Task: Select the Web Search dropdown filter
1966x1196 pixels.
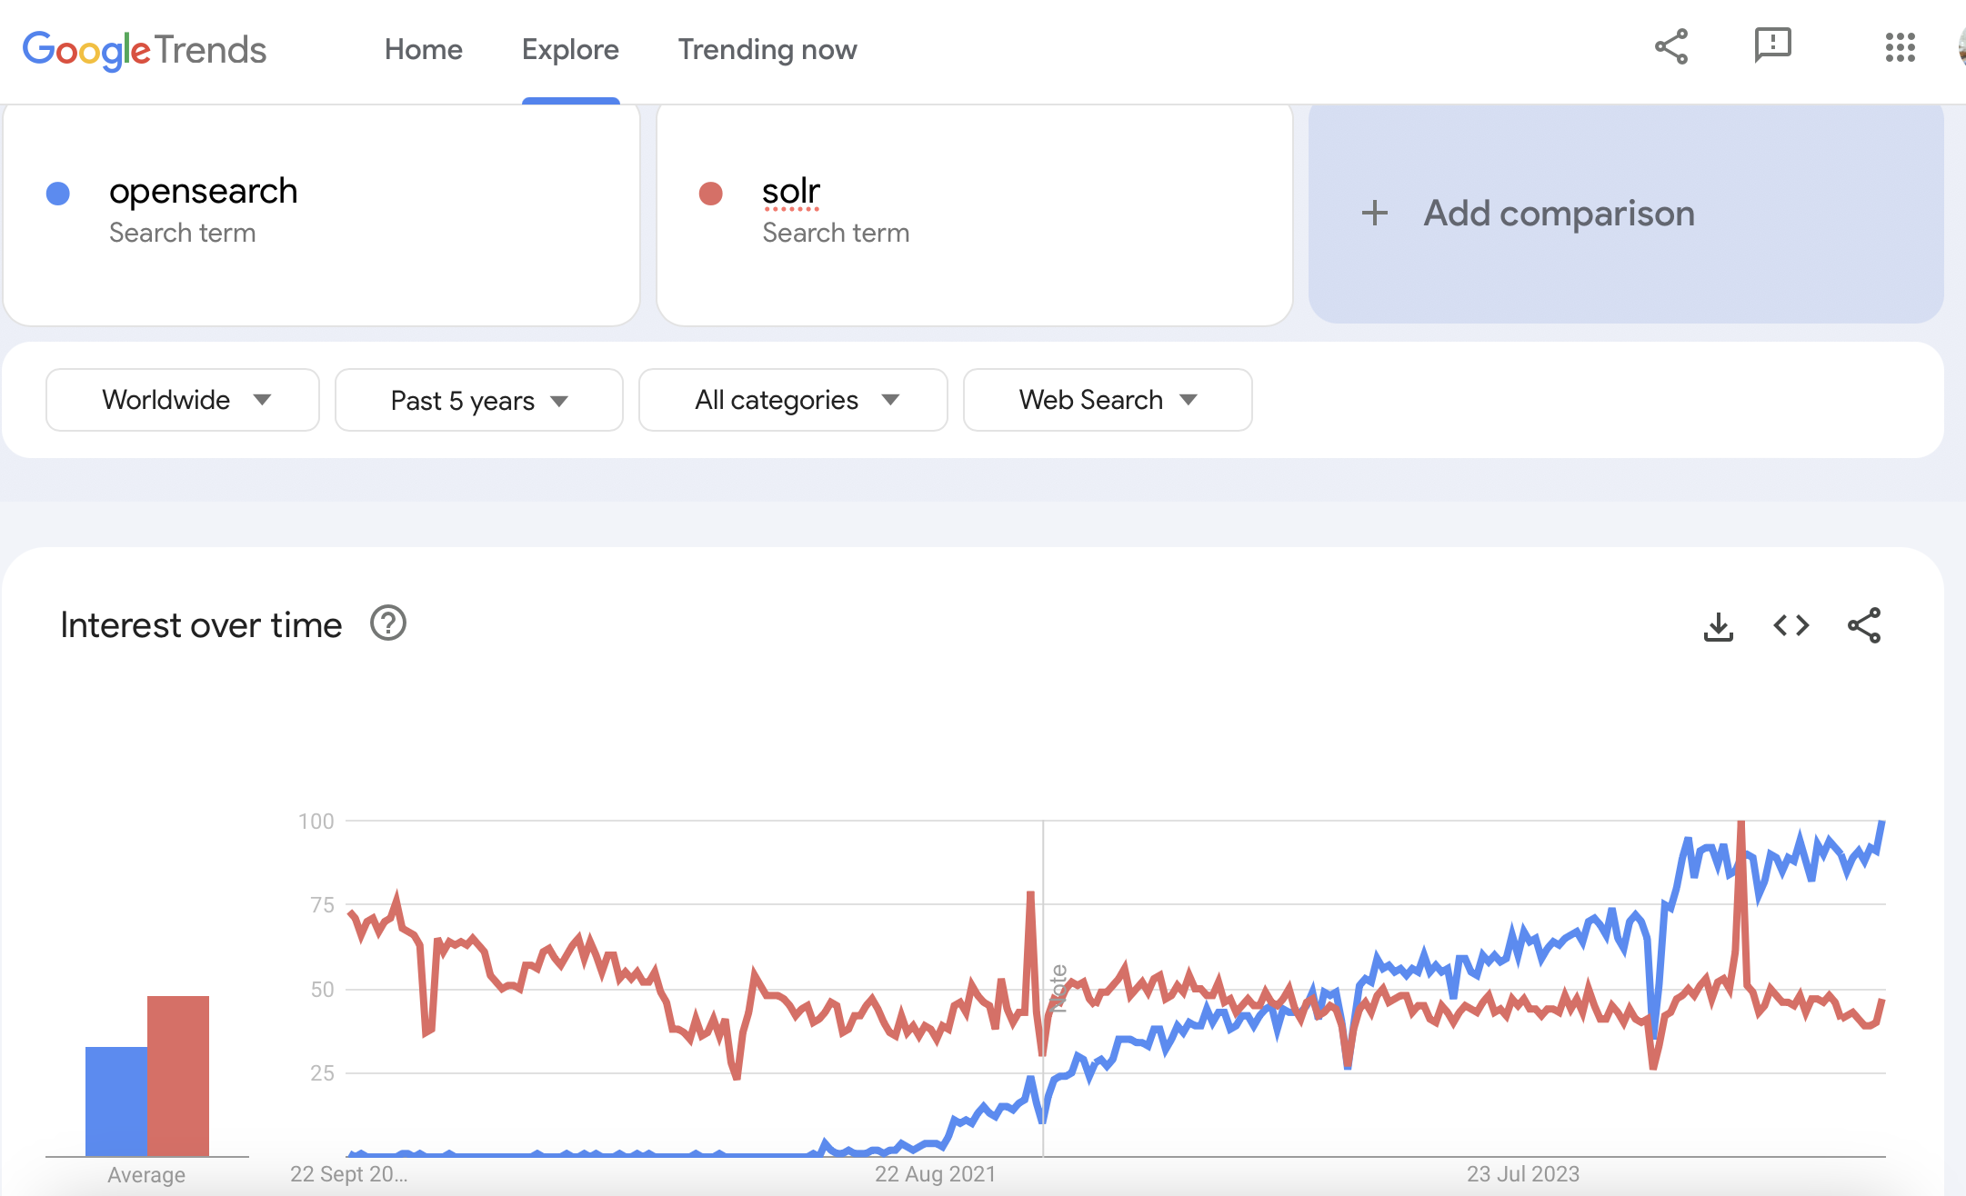Action: click(1107, 400)
